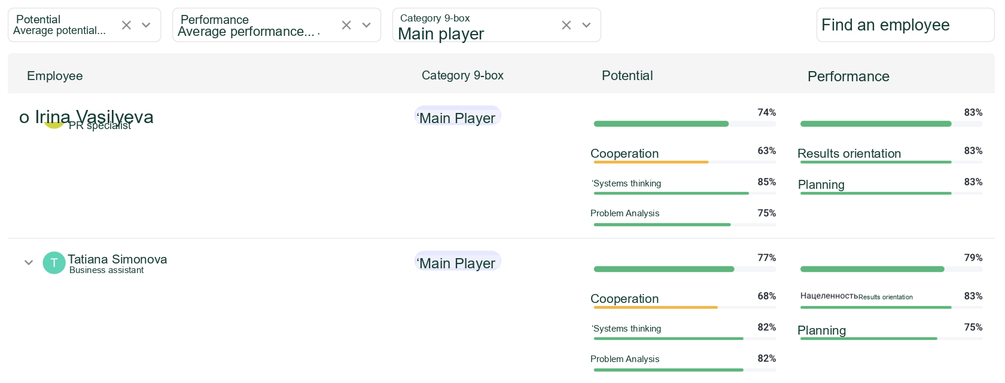Click Tatiana's Cooperation 68% label
The width and height of the screenshot is (1005, 383).
coord(625,299)
